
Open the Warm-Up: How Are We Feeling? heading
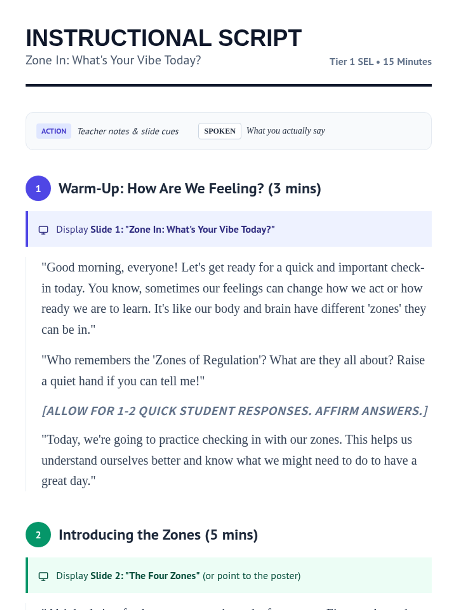(190, 188)
